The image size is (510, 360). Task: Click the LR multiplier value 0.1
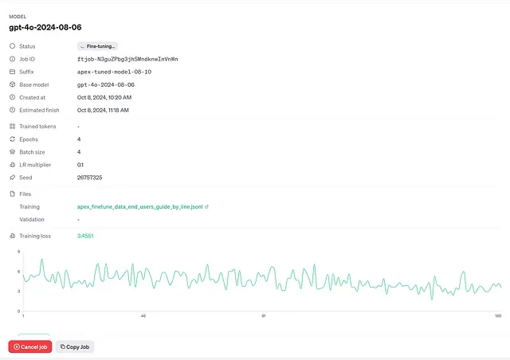pos(80,165)
